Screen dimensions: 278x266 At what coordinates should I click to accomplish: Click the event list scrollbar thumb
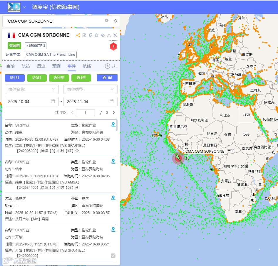click(x=116, y=125)
